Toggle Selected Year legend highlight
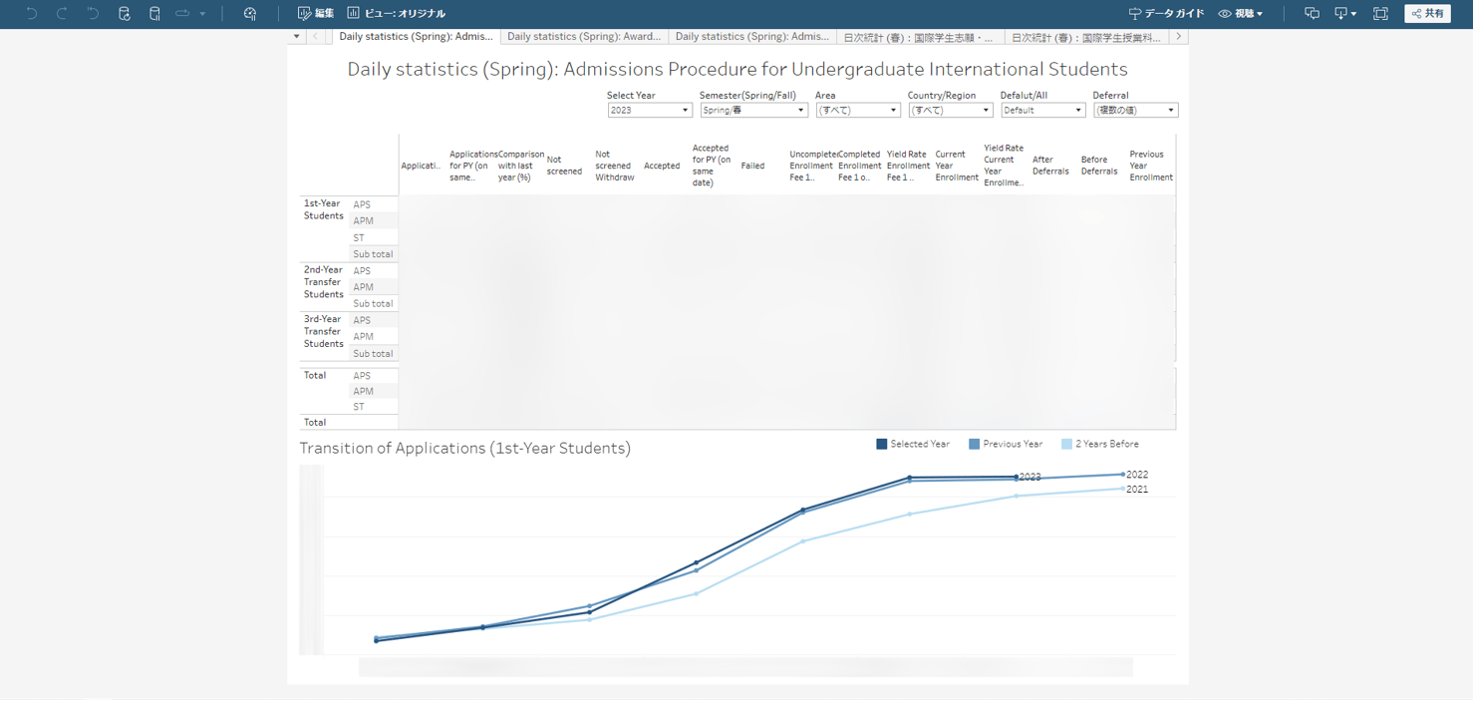This screenshot has width=1473, height=701. (913, 444)
